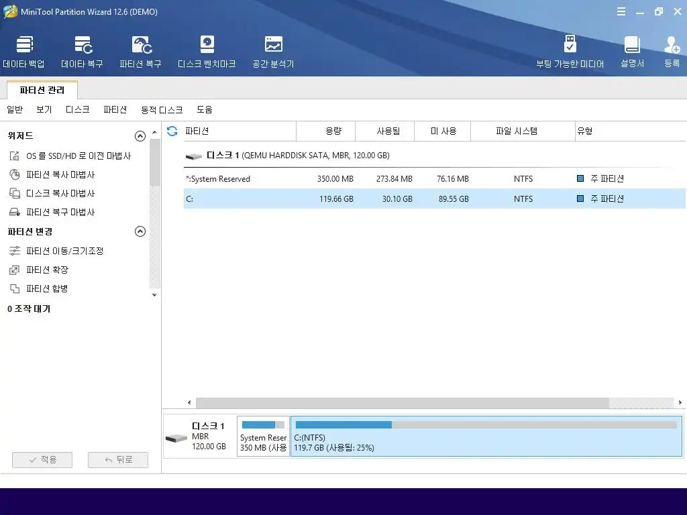Sort by 용량 column header
This screenshot has height=515, width=687.
(x=325, y=131)
